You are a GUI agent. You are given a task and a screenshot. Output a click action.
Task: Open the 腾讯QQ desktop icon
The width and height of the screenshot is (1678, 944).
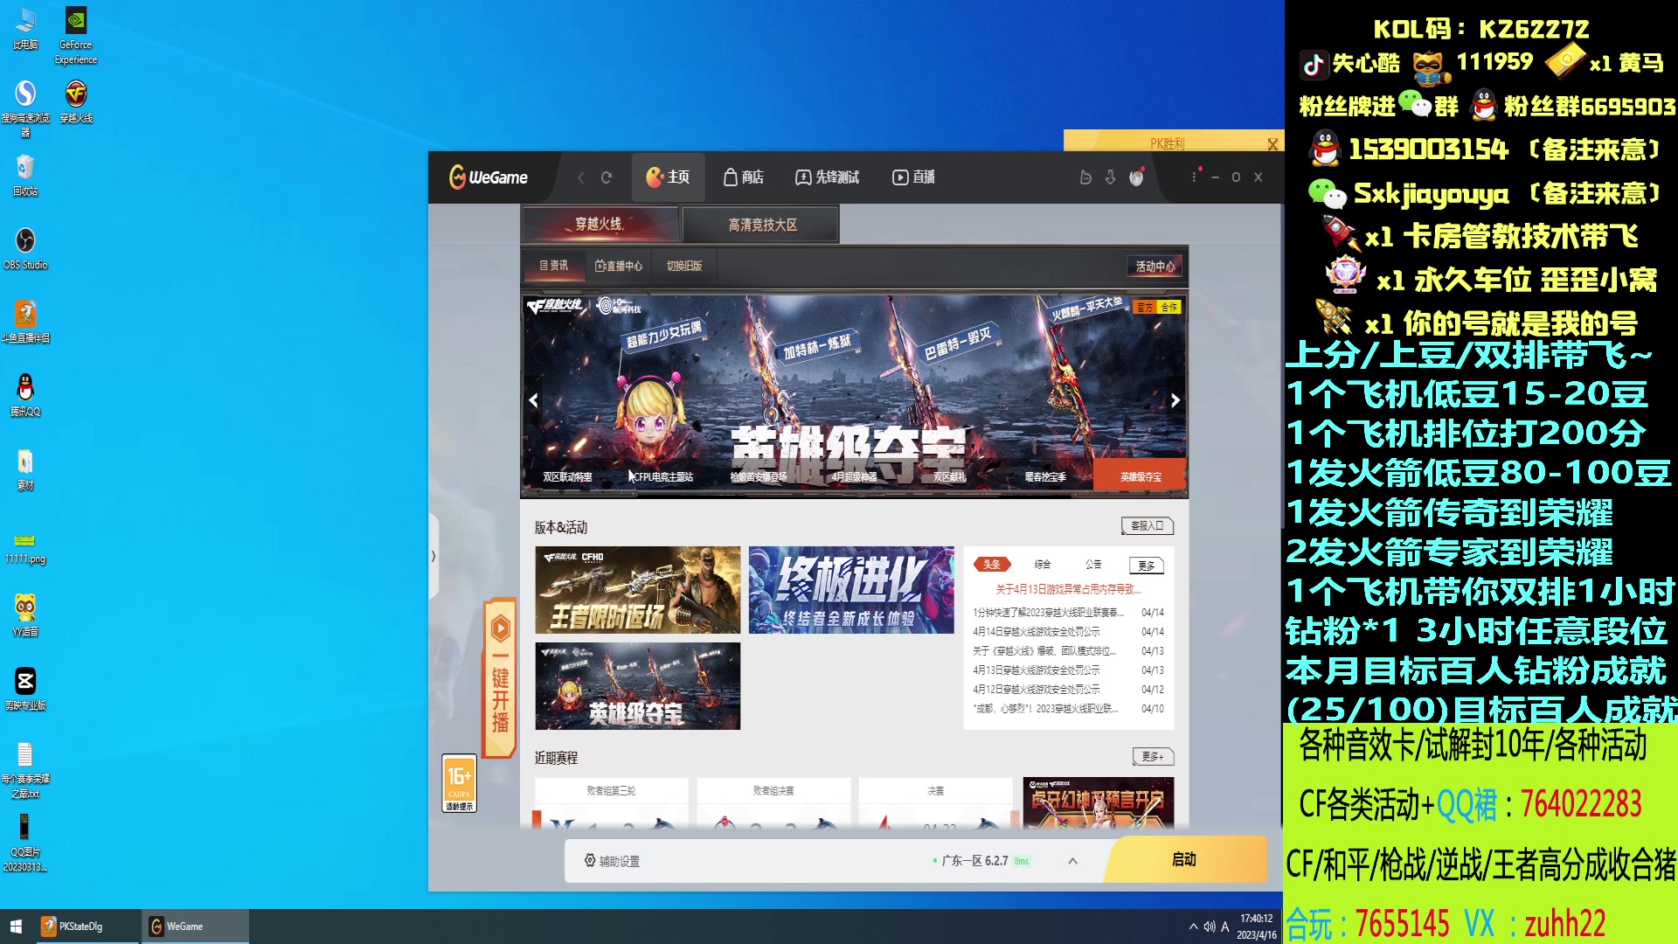(x=25, y=395)
